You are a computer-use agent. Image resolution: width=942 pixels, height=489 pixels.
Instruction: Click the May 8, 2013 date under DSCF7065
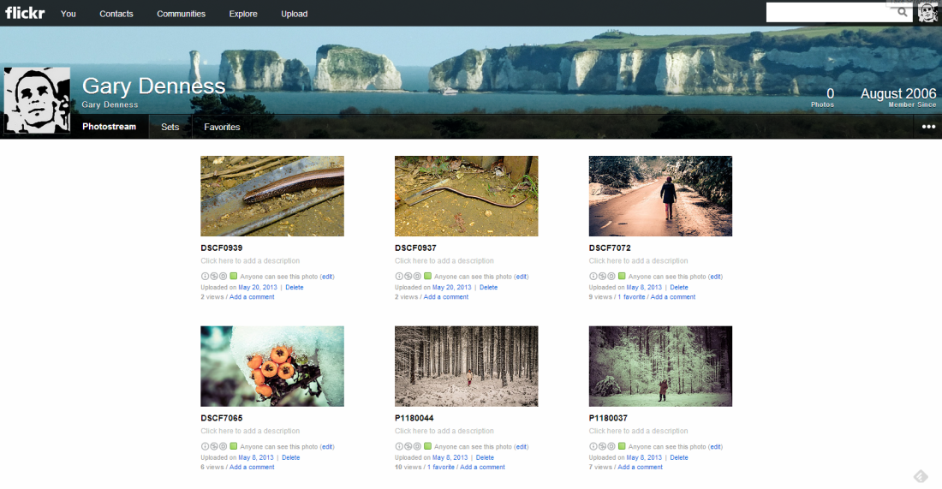click(256, 457)
